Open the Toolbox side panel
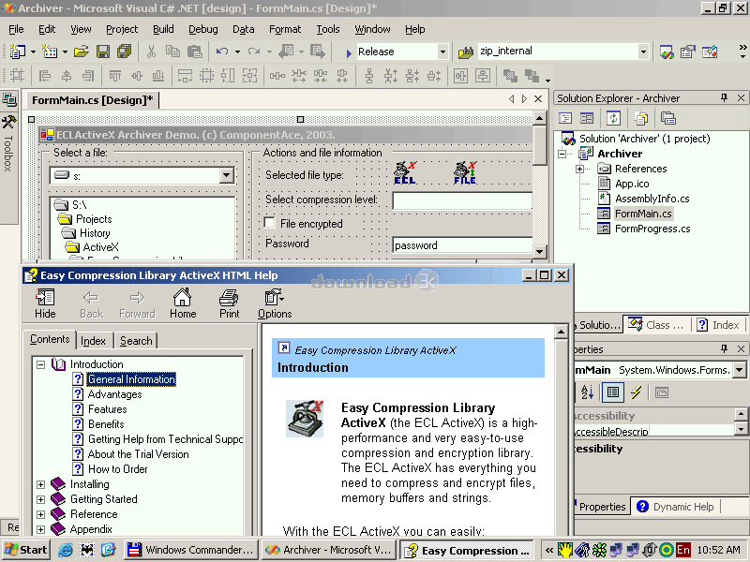Image resolution: width=750 pixels, height=562 pixels. tap(8, 146)
